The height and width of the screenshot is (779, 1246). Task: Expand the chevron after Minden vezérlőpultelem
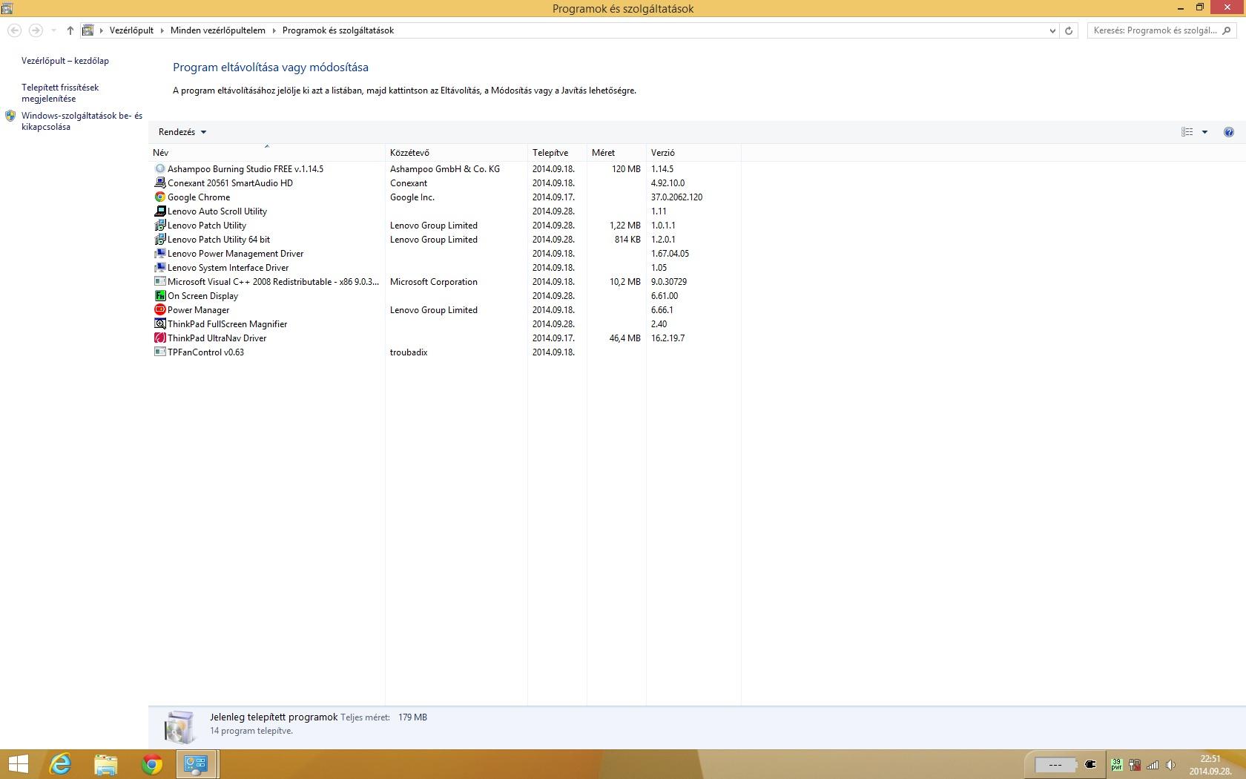[274, 30]
